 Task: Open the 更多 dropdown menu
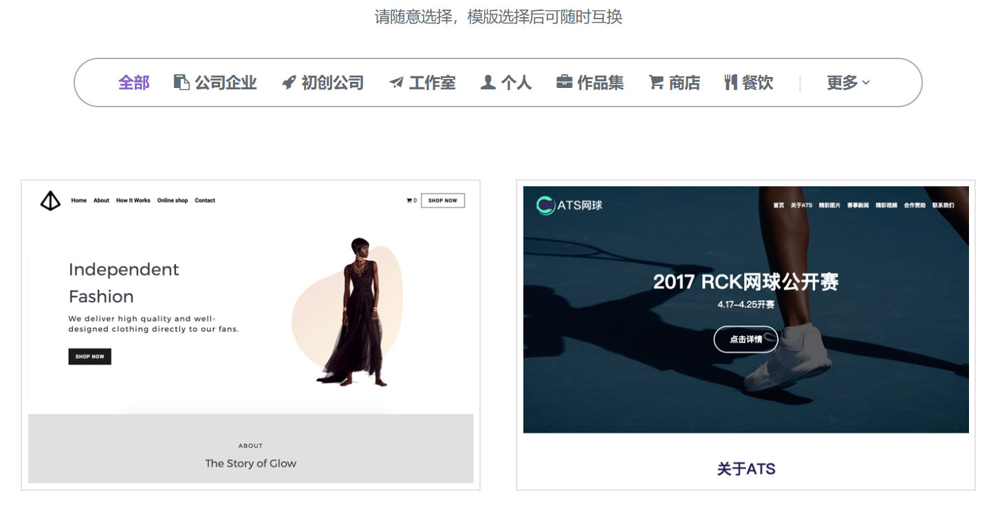click(x=847, y=82)
